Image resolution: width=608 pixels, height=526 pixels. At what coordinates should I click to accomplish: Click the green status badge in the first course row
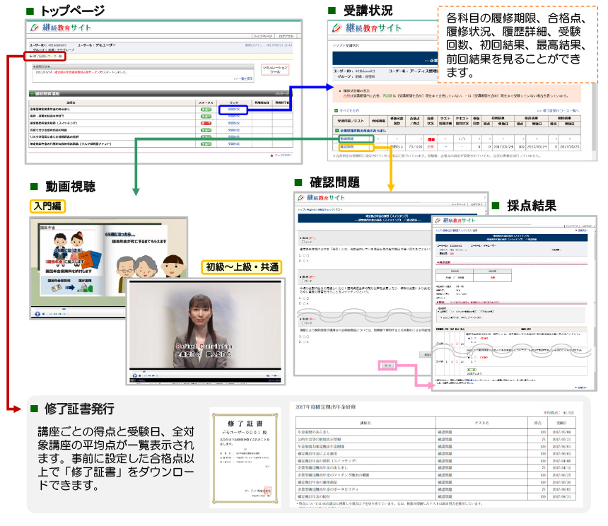click(x=206, y=110)
